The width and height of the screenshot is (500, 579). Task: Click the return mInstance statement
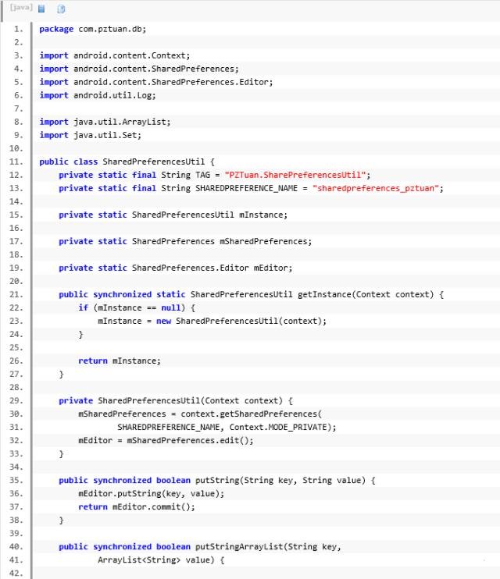[x=119, y=361]
